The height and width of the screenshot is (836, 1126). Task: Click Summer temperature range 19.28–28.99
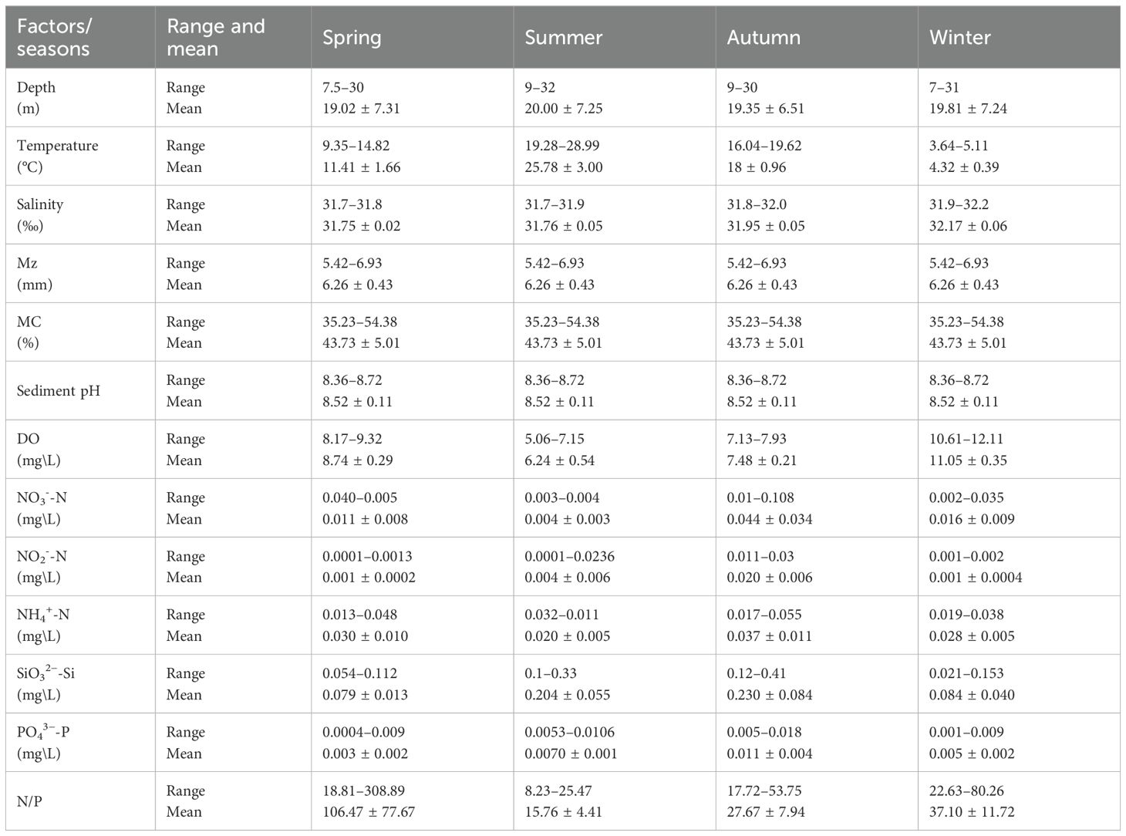(x=561, y=146)
